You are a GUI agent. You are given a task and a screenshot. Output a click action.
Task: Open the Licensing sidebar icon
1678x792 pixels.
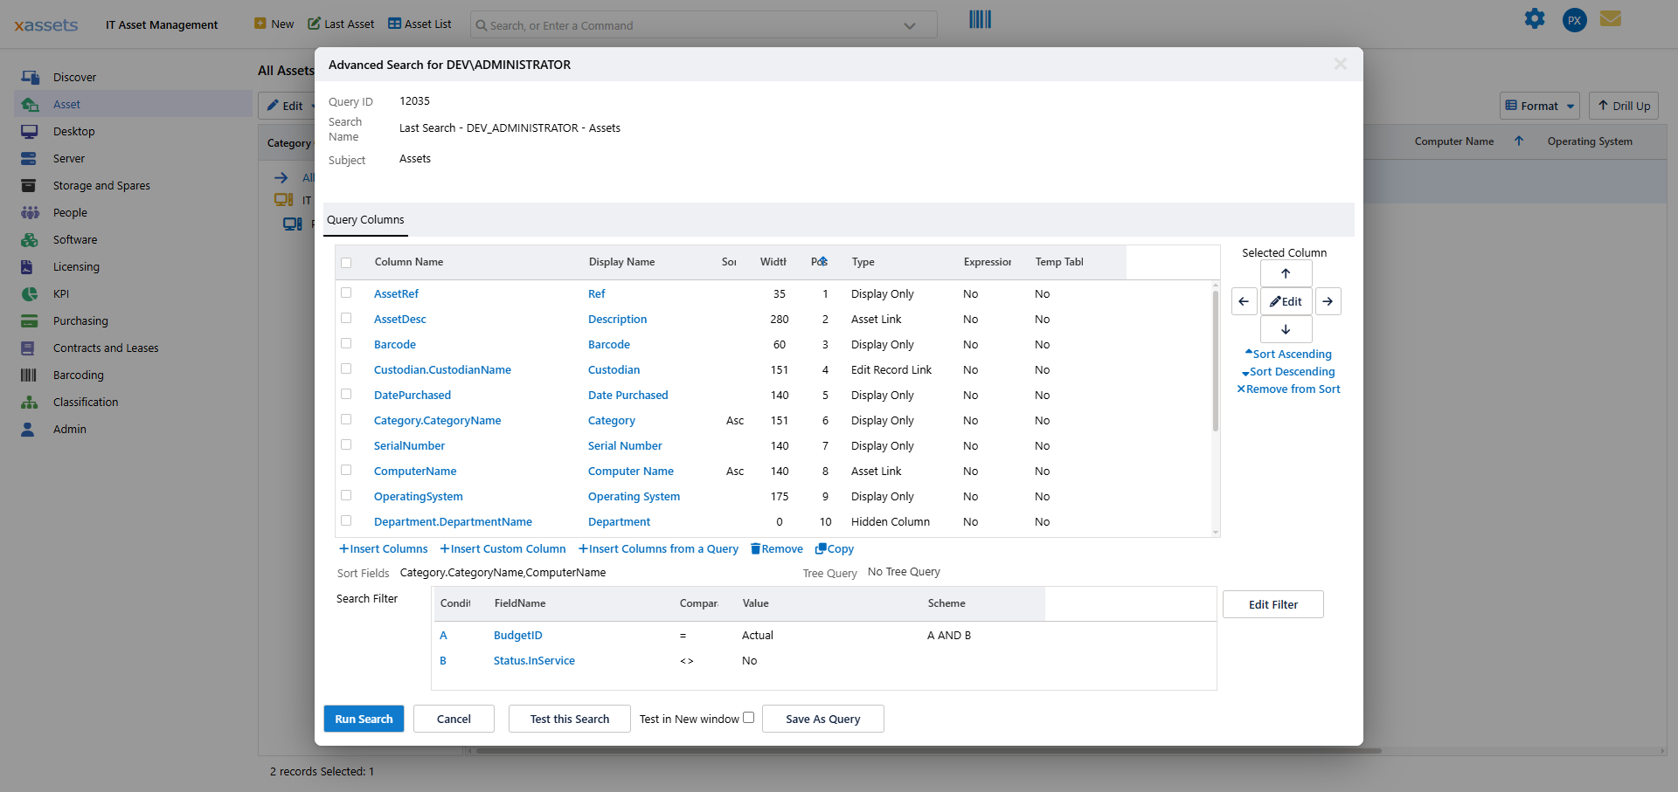tap(27, 266)
